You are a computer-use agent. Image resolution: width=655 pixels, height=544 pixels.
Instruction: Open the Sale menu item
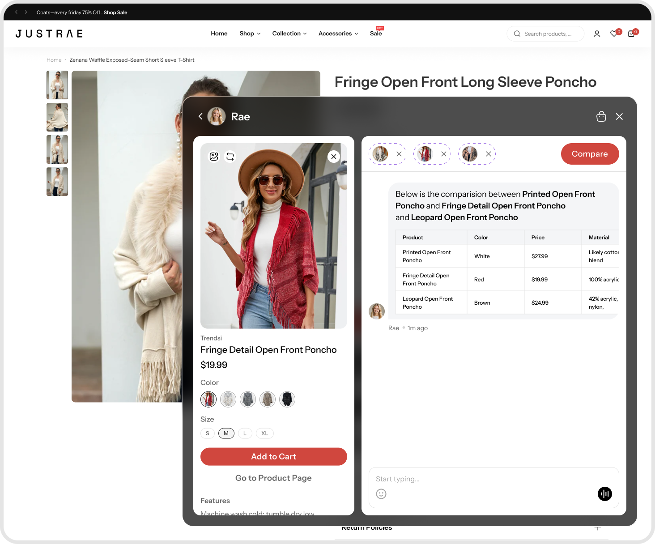[376, 34]
